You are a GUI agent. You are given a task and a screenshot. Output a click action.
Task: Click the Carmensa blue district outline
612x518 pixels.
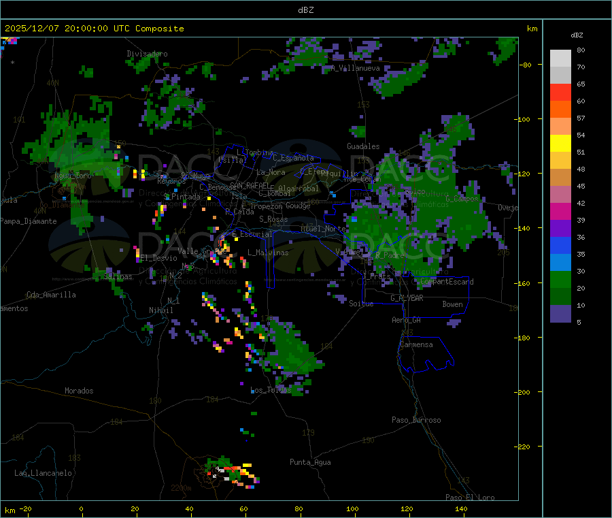point(426,355)
